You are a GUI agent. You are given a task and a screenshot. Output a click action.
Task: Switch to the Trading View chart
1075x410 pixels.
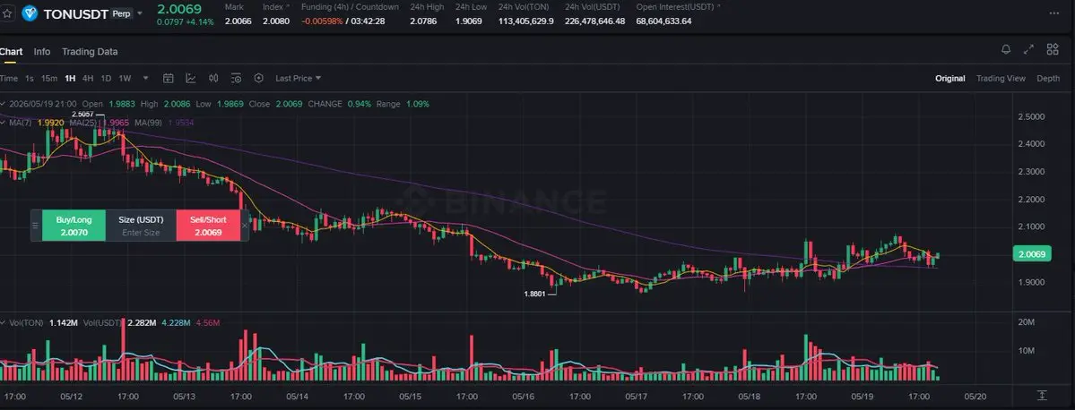[1001, 78]
